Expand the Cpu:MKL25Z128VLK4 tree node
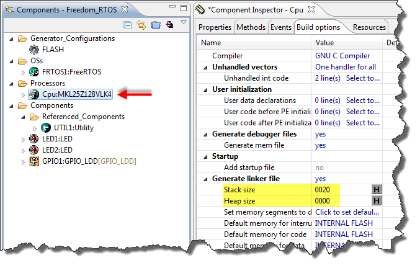Screen dimensions: 420x268 (x=23, y=95)
